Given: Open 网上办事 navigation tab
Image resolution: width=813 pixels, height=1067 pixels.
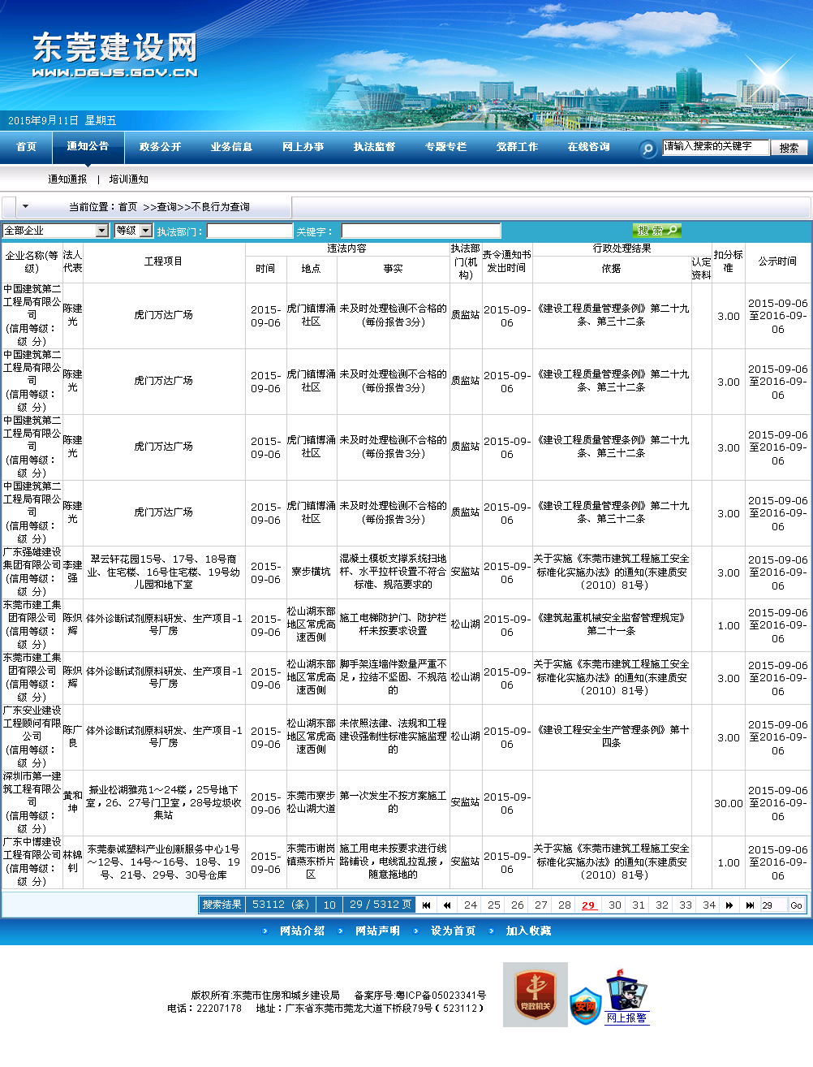Looking at the screenshot, I should [x=303, y=147].
